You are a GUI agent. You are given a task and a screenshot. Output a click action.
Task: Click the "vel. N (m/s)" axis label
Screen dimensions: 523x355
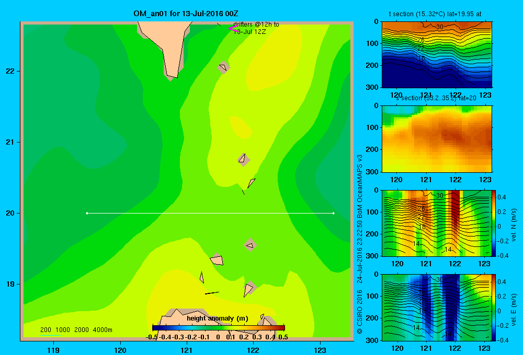[514, 225]
